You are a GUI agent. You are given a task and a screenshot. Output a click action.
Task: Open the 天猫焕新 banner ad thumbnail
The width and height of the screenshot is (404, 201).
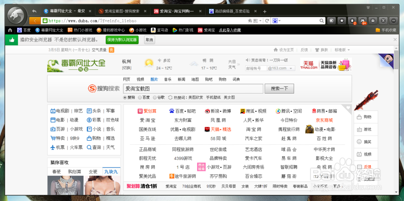pos(326,64)
